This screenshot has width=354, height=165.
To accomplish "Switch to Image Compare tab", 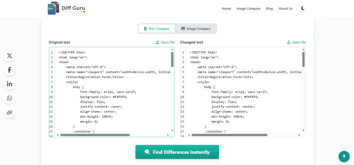I will tap(196, 29).
